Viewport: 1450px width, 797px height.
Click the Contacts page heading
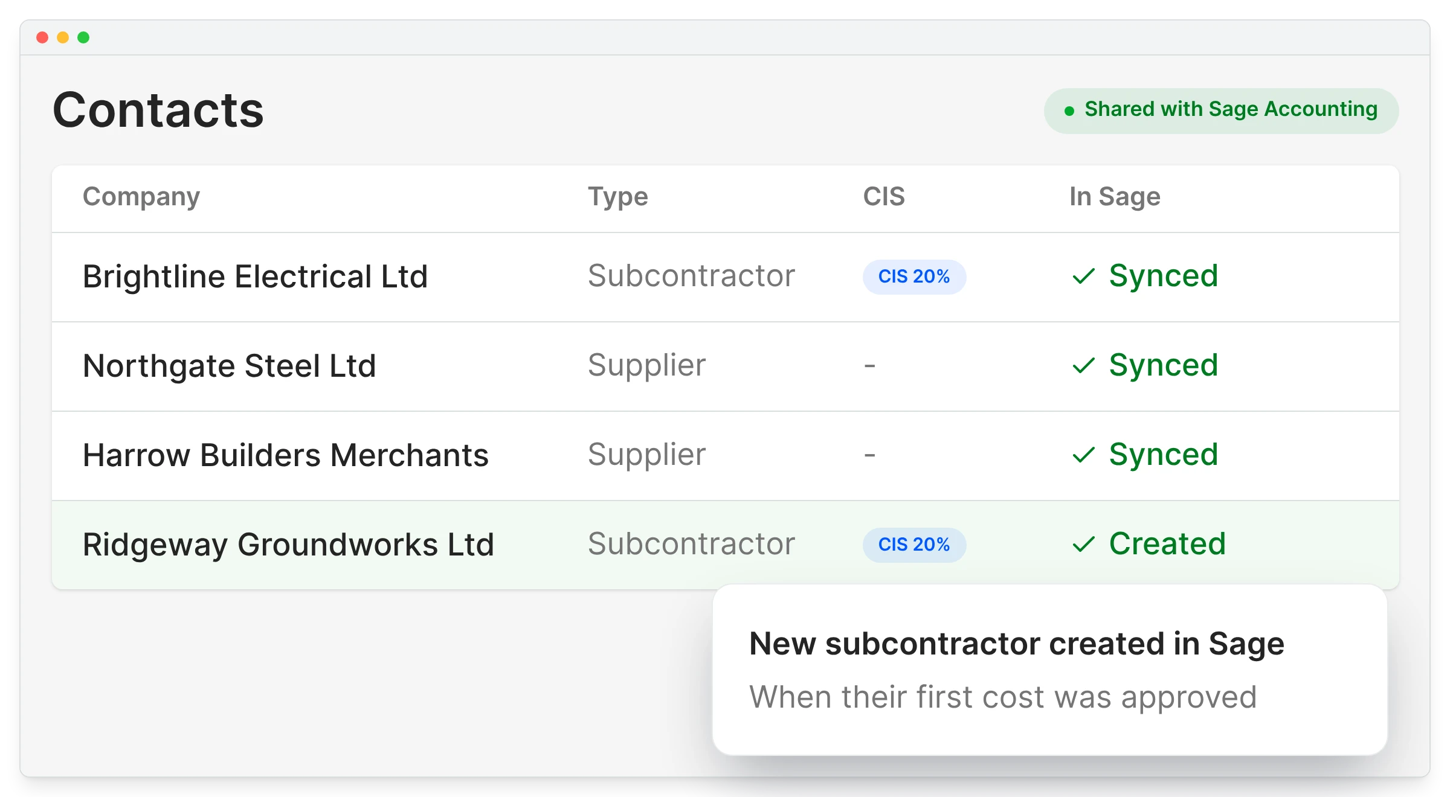point(158,110)
